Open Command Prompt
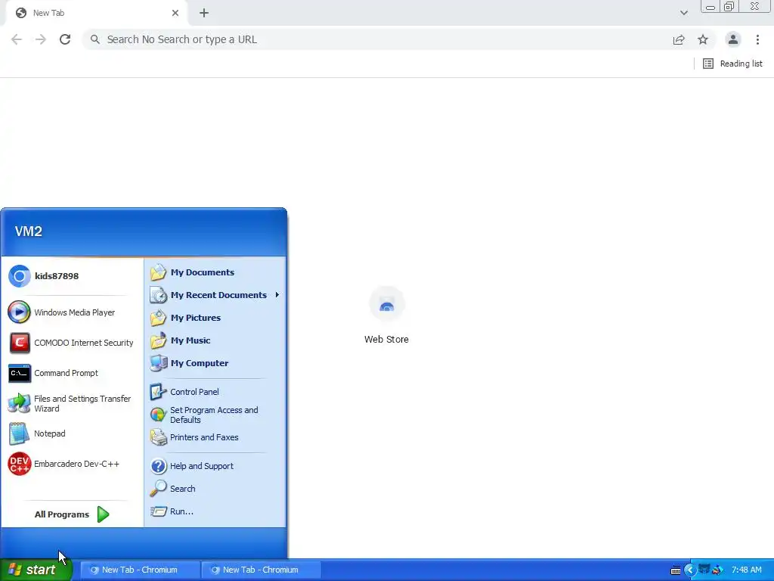774x581 pixels. coord(71,373)
